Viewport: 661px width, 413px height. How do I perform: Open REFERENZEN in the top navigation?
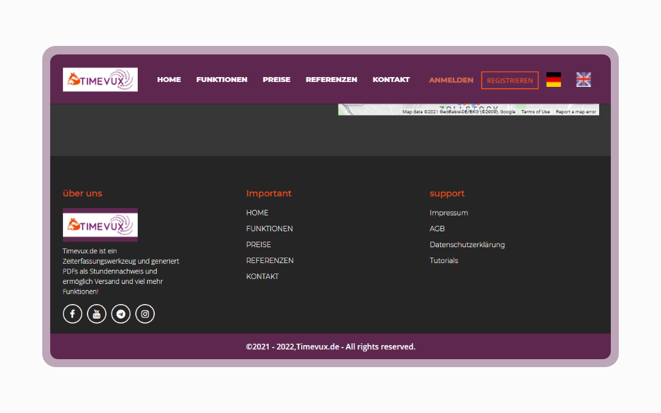331,80
